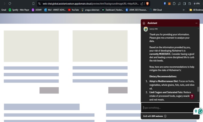Click the 'Assistant' title in chat header
Screen dimensions: 203x122
pos(152,23)
